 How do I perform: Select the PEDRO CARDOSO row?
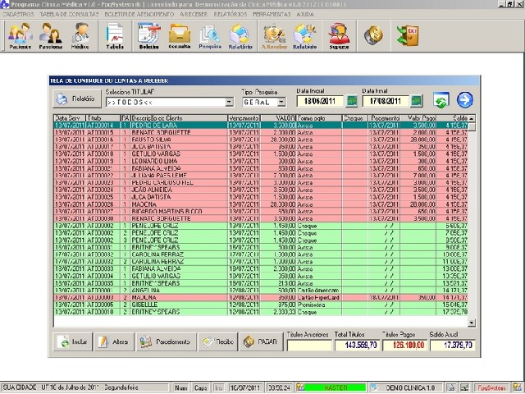click(261, 183)
